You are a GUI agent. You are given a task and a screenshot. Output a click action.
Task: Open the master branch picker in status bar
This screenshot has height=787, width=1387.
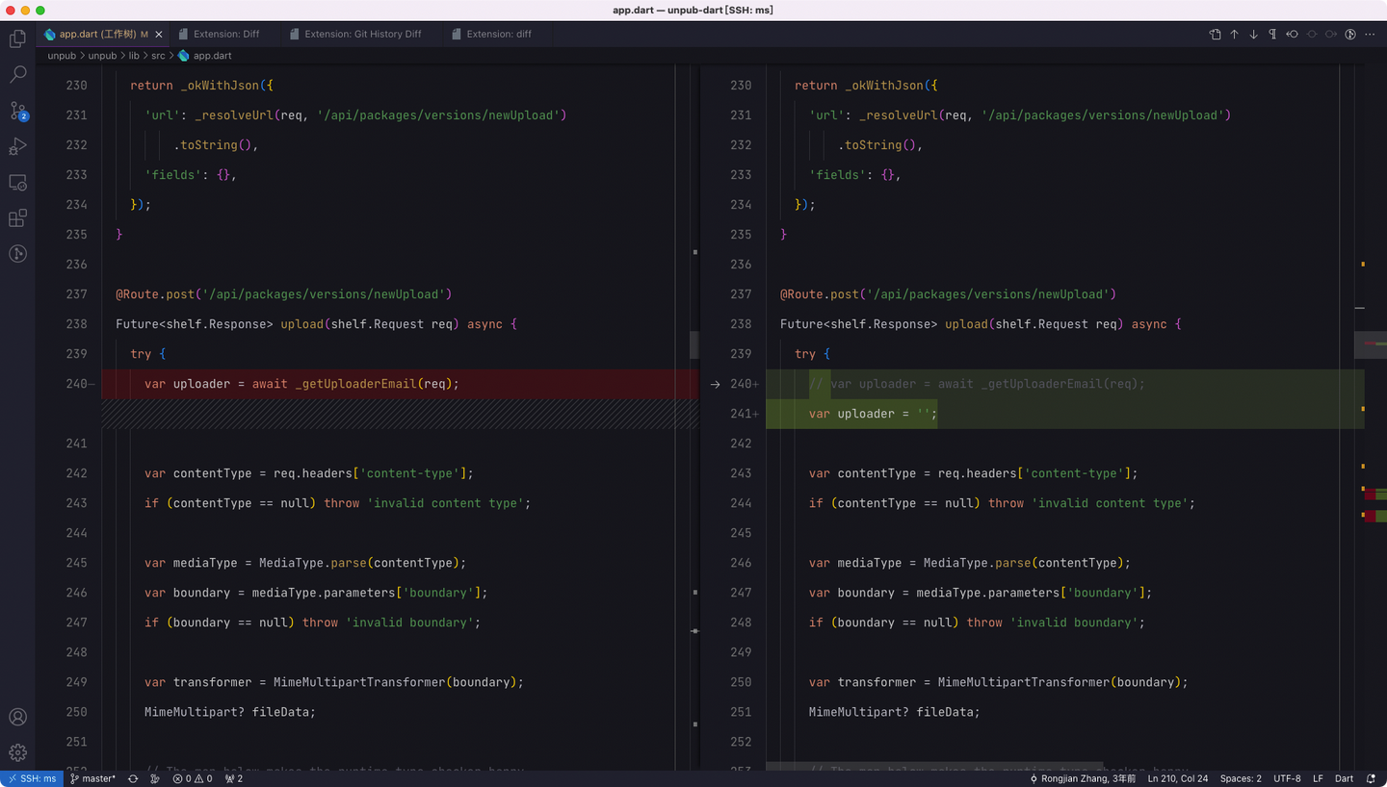pos(93,778)
